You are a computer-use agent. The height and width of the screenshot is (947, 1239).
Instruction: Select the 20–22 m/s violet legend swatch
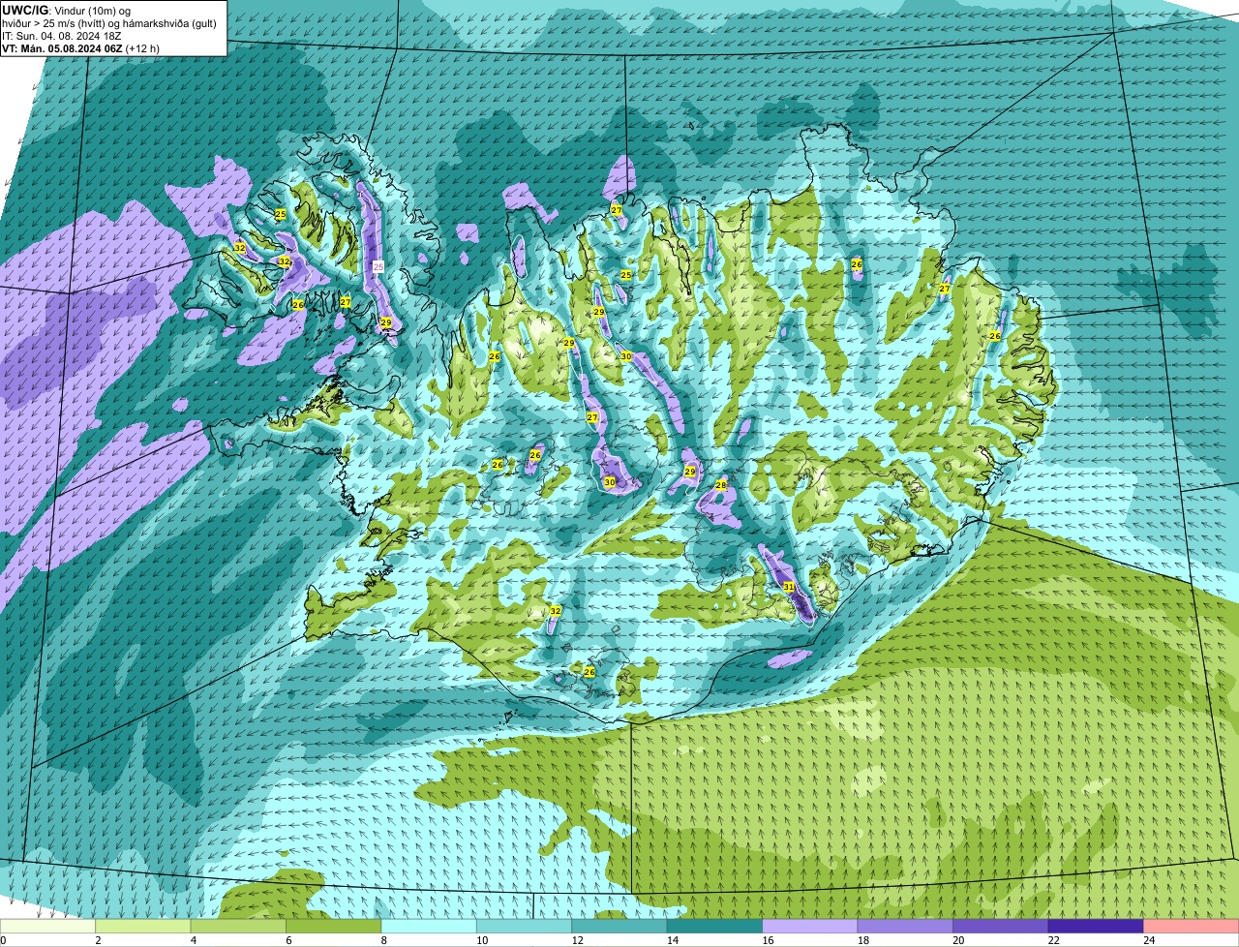coord(1001,927)
